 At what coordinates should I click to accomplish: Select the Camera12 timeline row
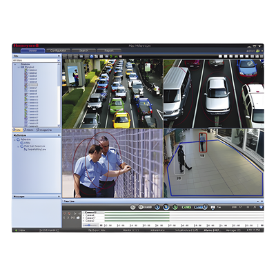coord(172,213)
